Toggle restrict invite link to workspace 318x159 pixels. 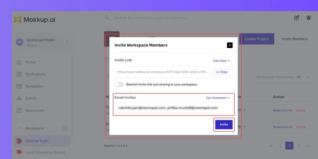tap(119, 85)
